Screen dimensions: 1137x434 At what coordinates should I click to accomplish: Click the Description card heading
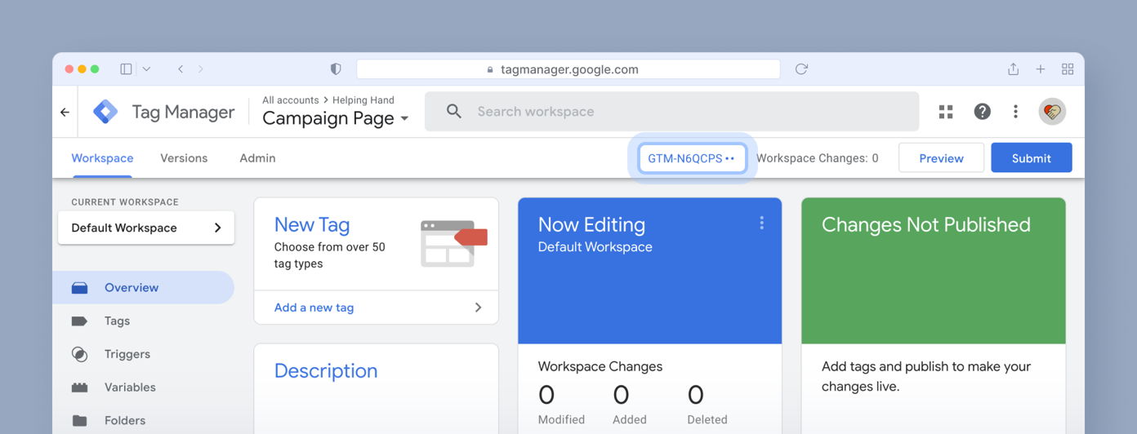pos(326,371)
